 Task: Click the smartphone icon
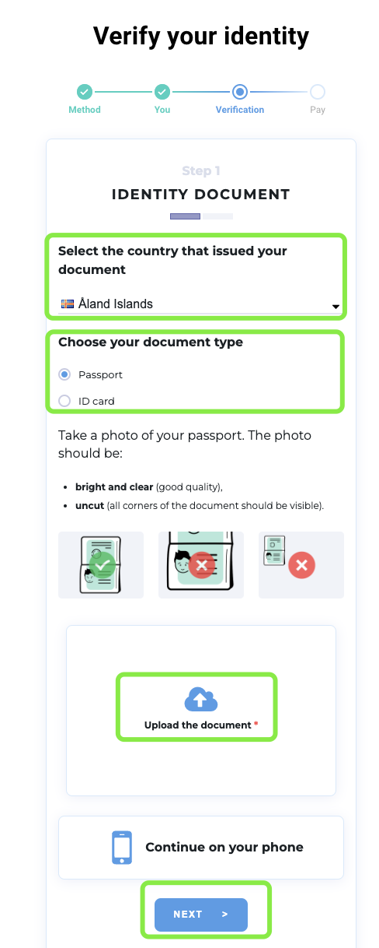(x=122, y=848)
